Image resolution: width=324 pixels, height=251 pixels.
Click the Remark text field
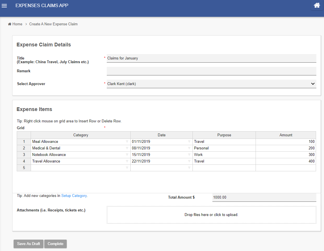point(211,71)
